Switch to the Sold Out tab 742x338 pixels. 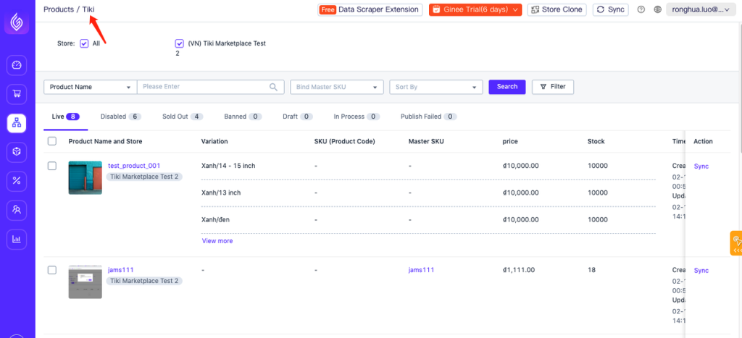(183, 117)
